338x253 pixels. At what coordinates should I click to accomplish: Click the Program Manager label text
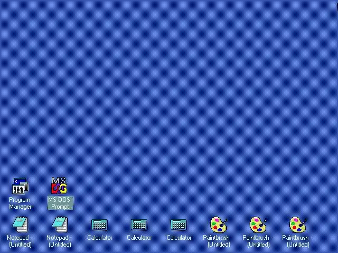pos(20,203)
